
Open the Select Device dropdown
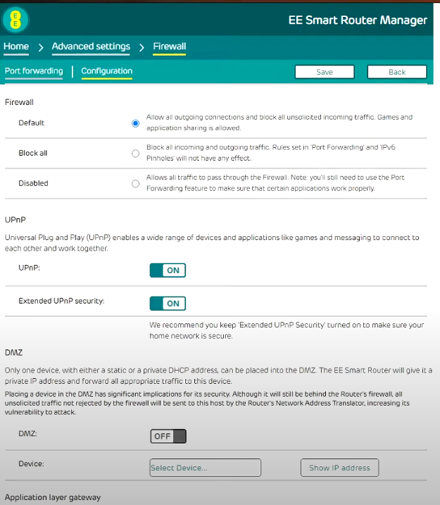205,467
